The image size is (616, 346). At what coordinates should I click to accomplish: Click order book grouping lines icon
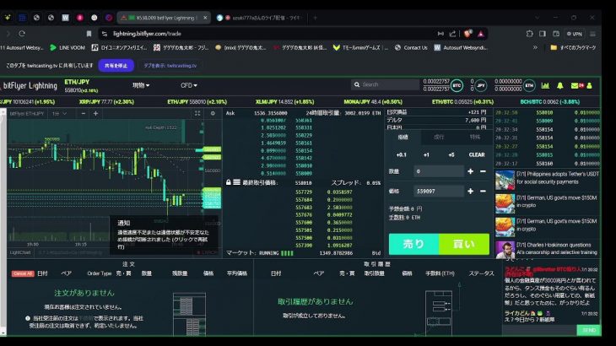pos(236,182)
